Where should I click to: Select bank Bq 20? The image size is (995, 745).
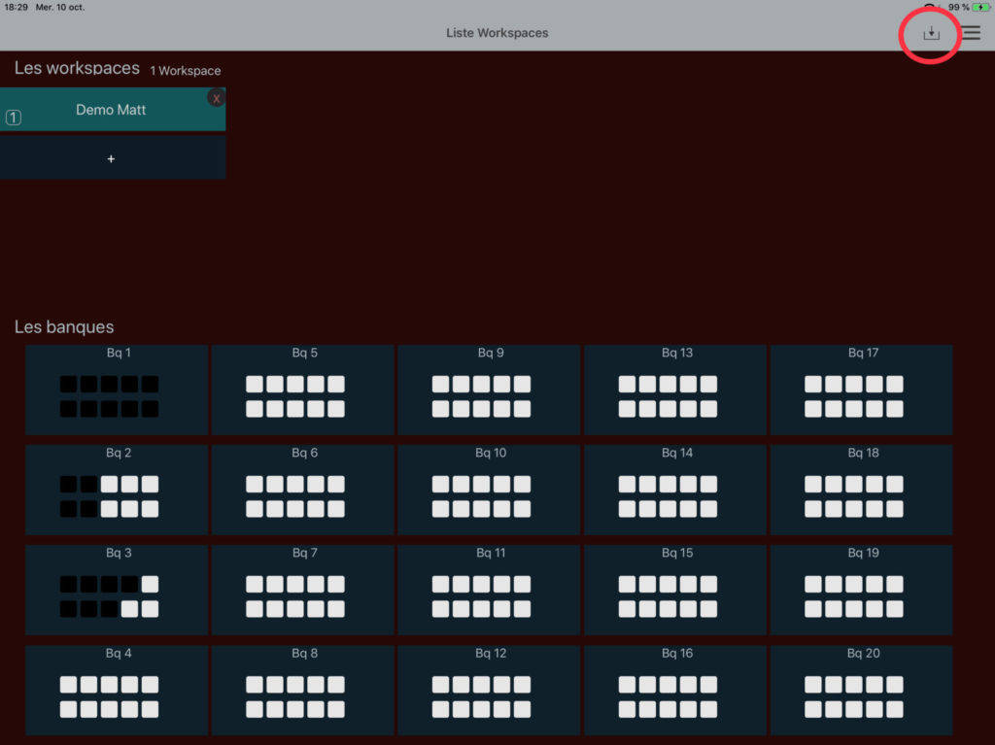click(x=862, y=690)
